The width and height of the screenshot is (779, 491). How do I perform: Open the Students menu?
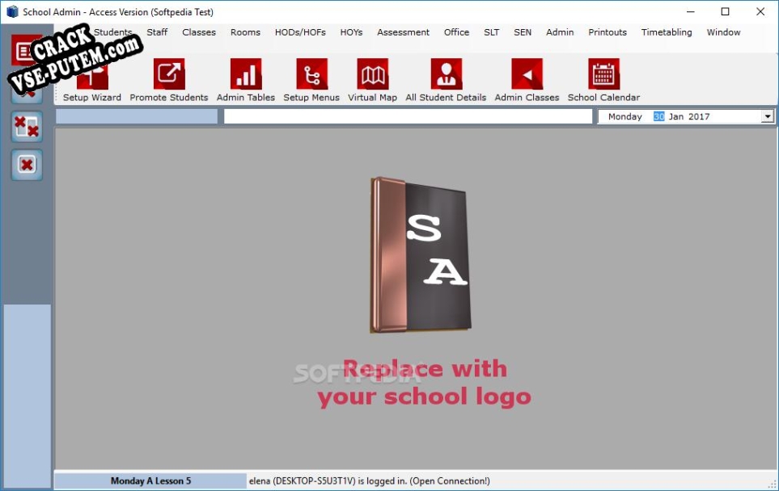[112, 32]
